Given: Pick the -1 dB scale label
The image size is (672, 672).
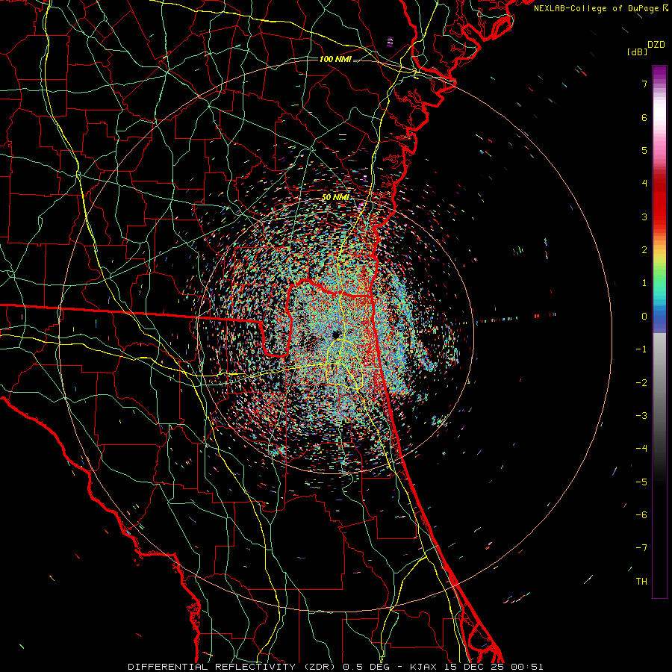Looking at the screenshot, I should point(641,349).
